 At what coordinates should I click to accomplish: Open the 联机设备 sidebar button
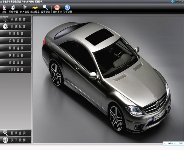(x=16, y=55)
